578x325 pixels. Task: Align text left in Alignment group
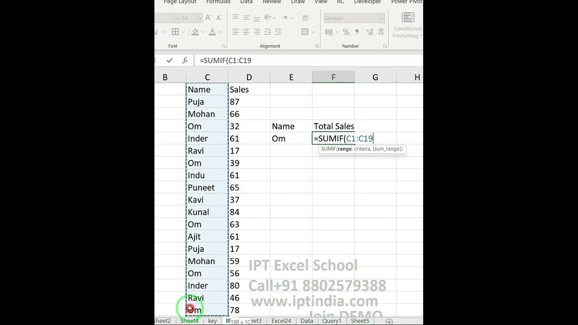tap(236, 32)
